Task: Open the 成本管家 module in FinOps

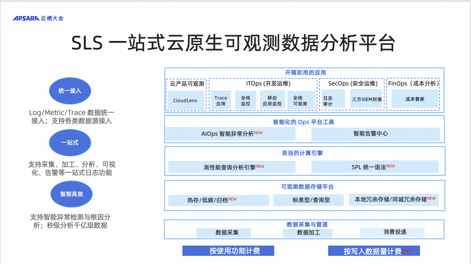Action: point(415,99)
